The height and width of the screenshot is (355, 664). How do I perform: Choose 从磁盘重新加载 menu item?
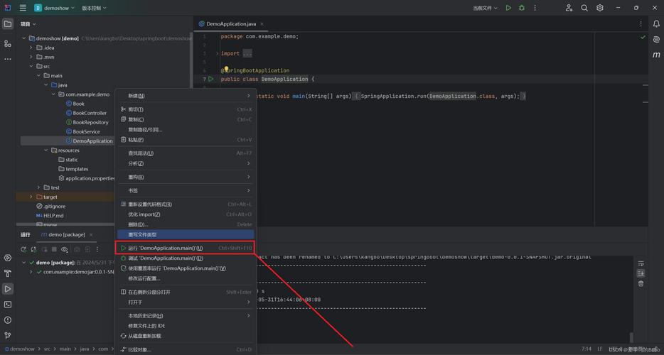(x=186, y=336)
